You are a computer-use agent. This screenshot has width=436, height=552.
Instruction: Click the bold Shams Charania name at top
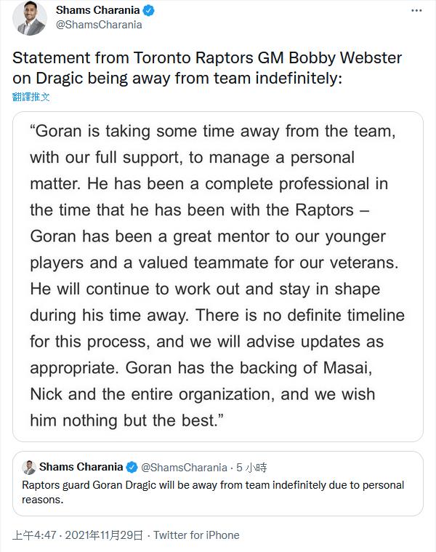pyautogui.click(x=99, y=11)
